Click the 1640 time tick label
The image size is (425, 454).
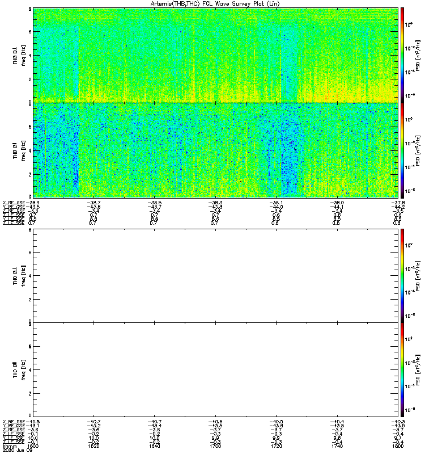(154, 446)
